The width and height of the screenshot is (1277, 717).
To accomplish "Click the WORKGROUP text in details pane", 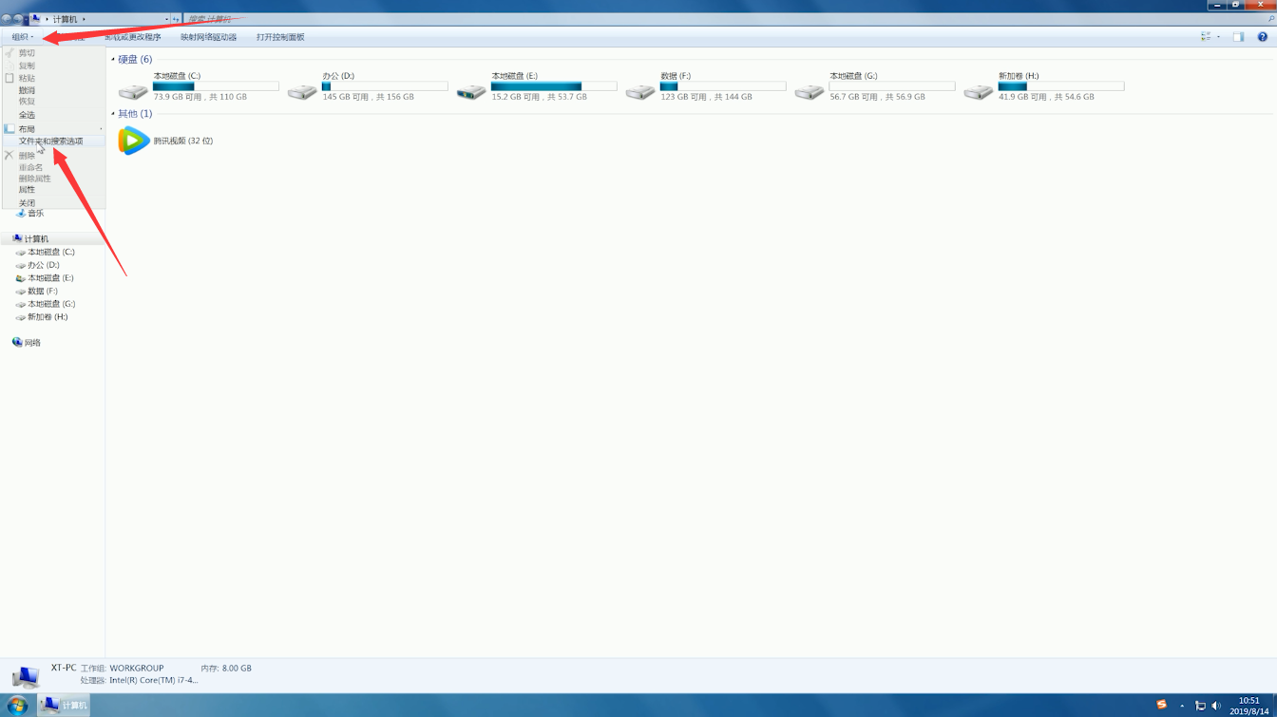I will (137, 669).
